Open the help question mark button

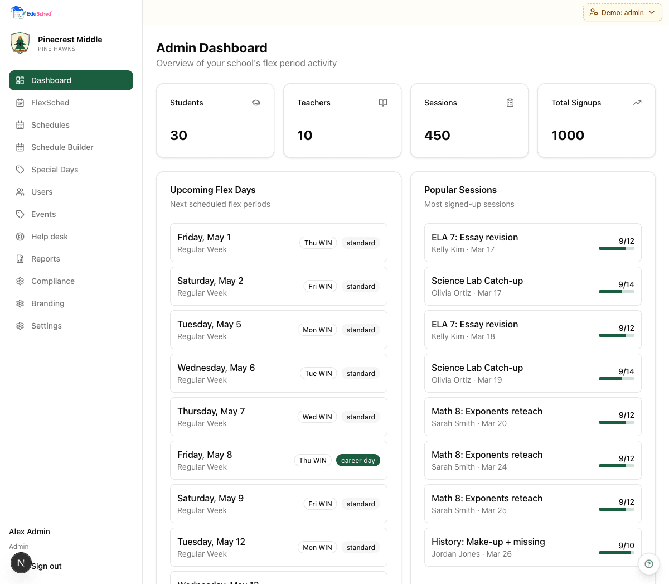coord(649,564)
